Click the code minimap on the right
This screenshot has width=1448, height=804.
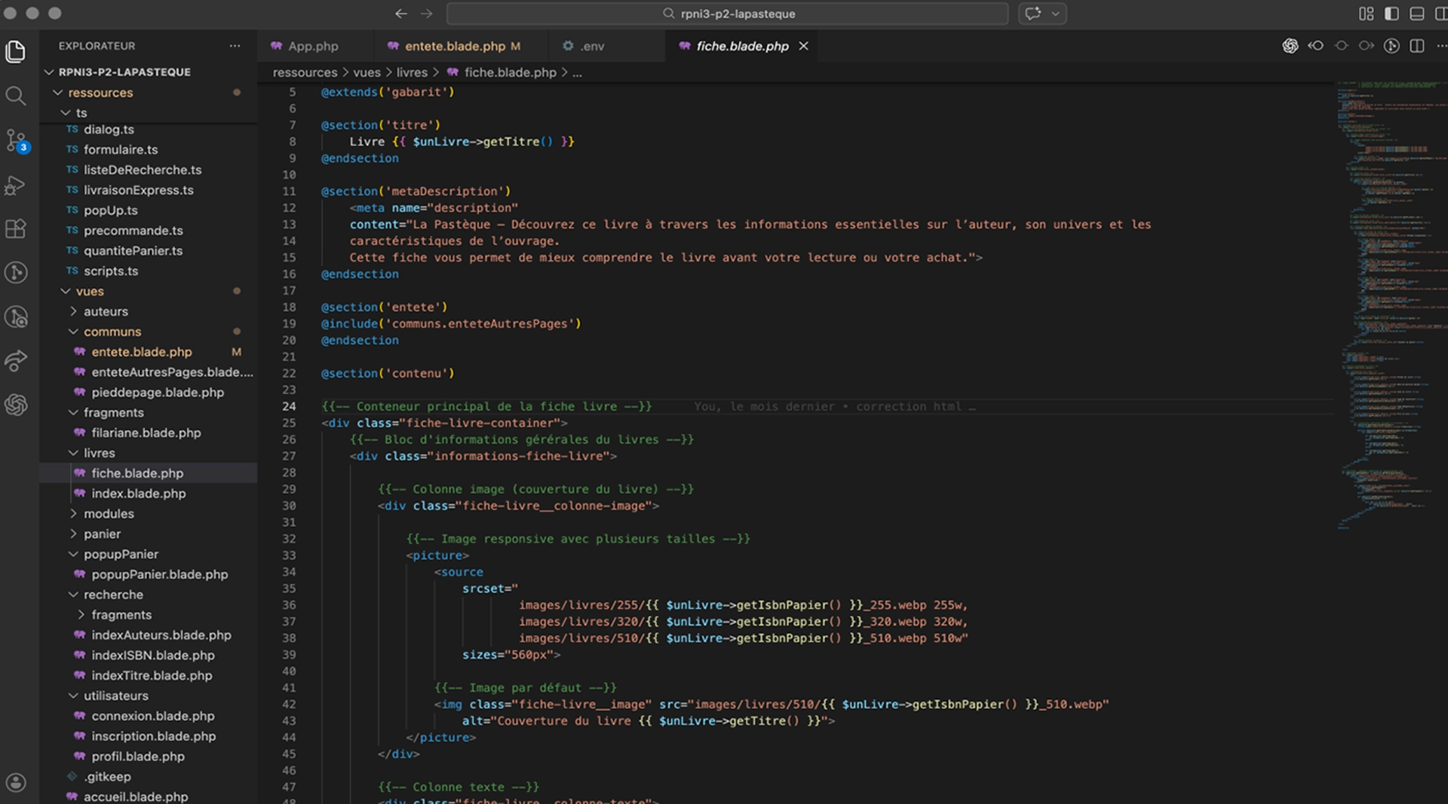(x=1391, y=305)
